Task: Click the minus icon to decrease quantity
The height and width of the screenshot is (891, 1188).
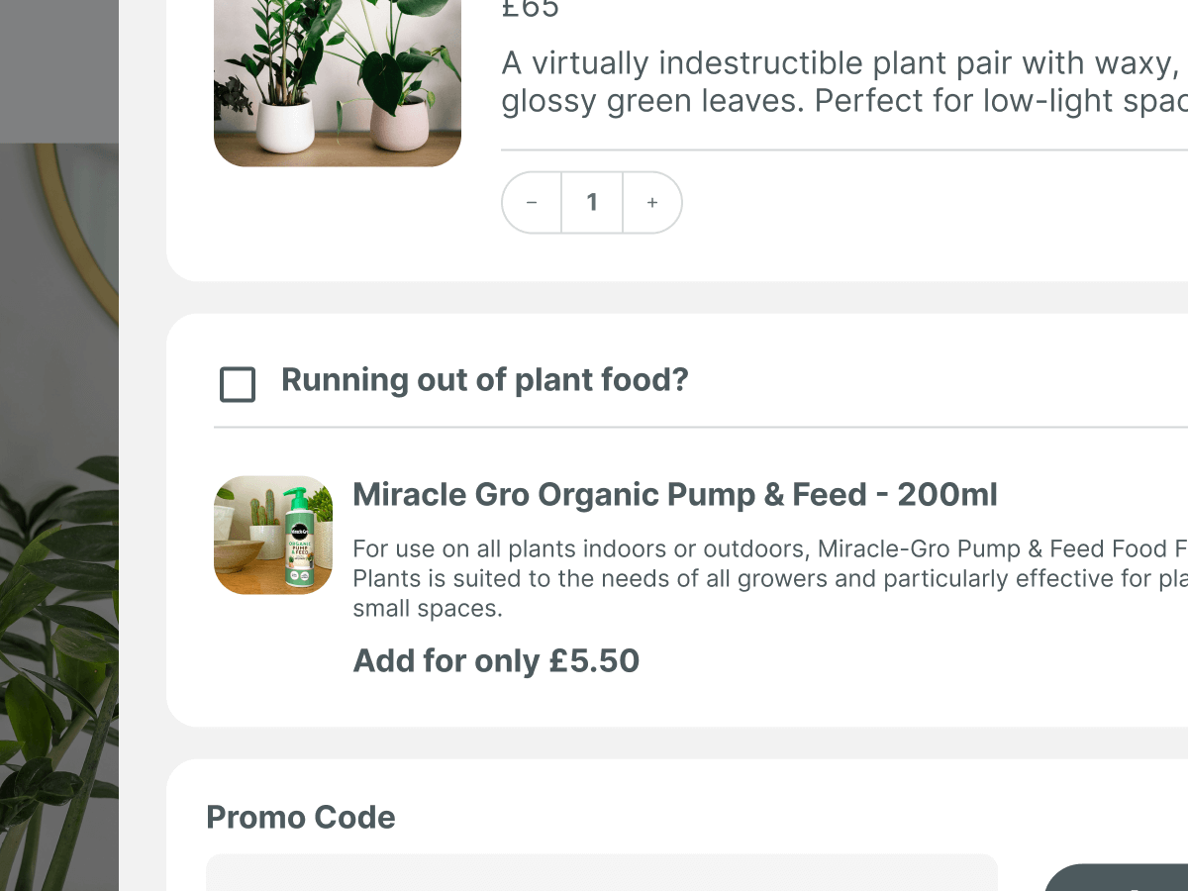Action: click(532, 202)
